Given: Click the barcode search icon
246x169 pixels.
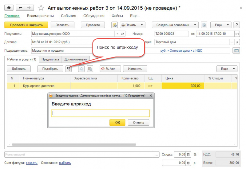Looking at the screenshot, I should pyautogui.click(x=68, y=69).
